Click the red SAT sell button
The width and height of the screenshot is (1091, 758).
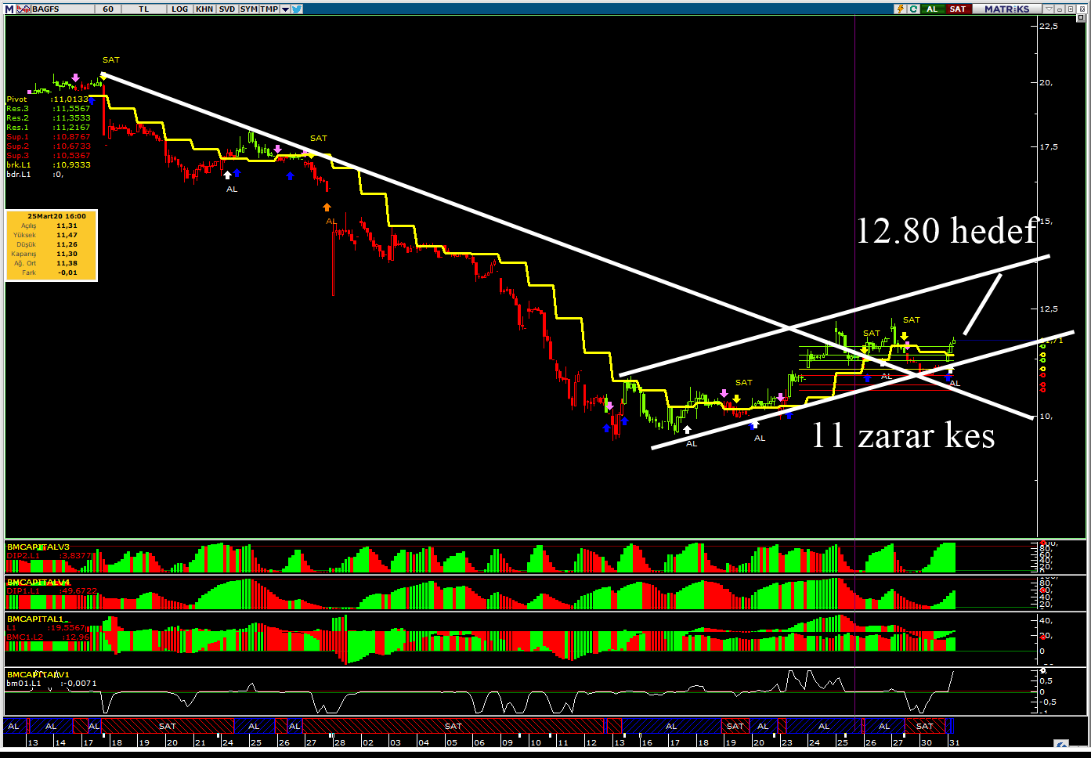click(959, 9)
